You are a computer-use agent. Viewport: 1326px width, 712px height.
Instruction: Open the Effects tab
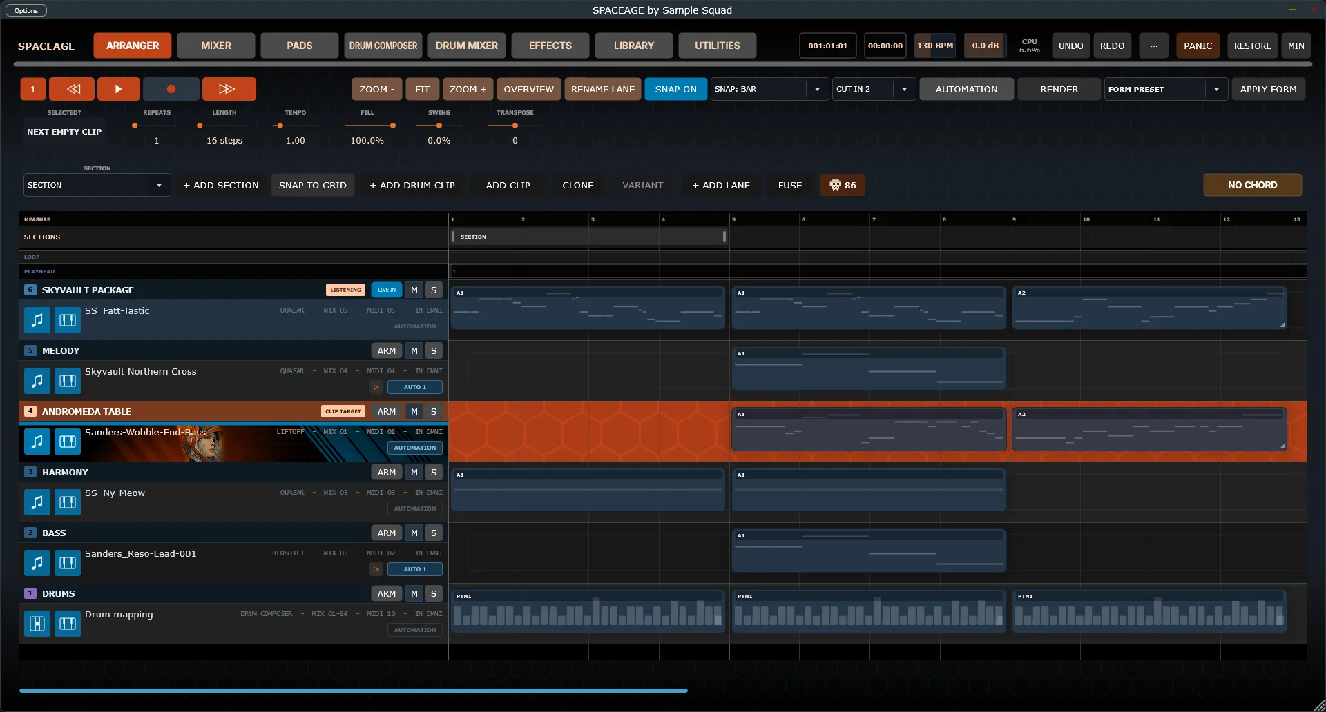550,46
